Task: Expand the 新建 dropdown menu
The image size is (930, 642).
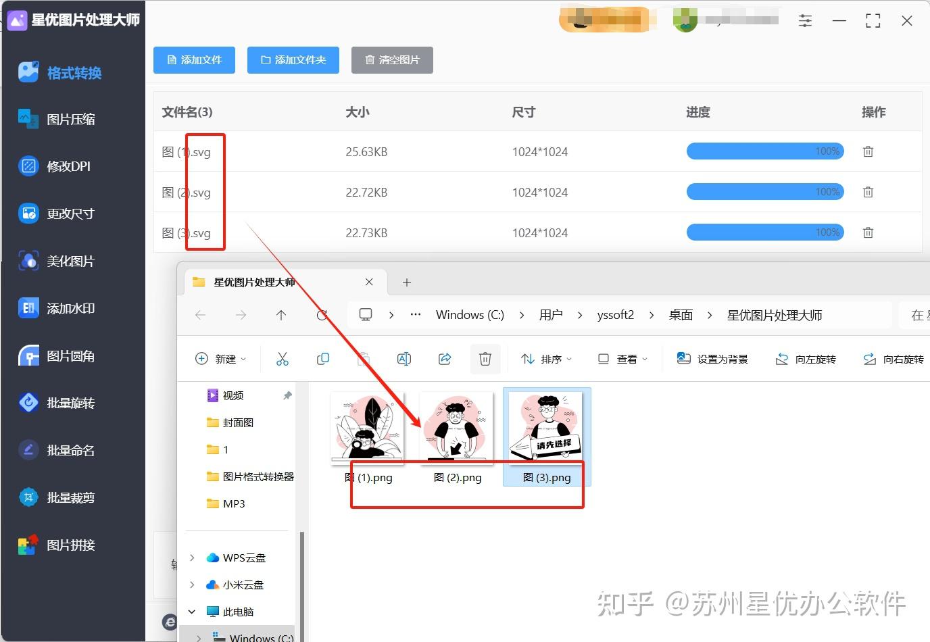Action: click(220, 359)
